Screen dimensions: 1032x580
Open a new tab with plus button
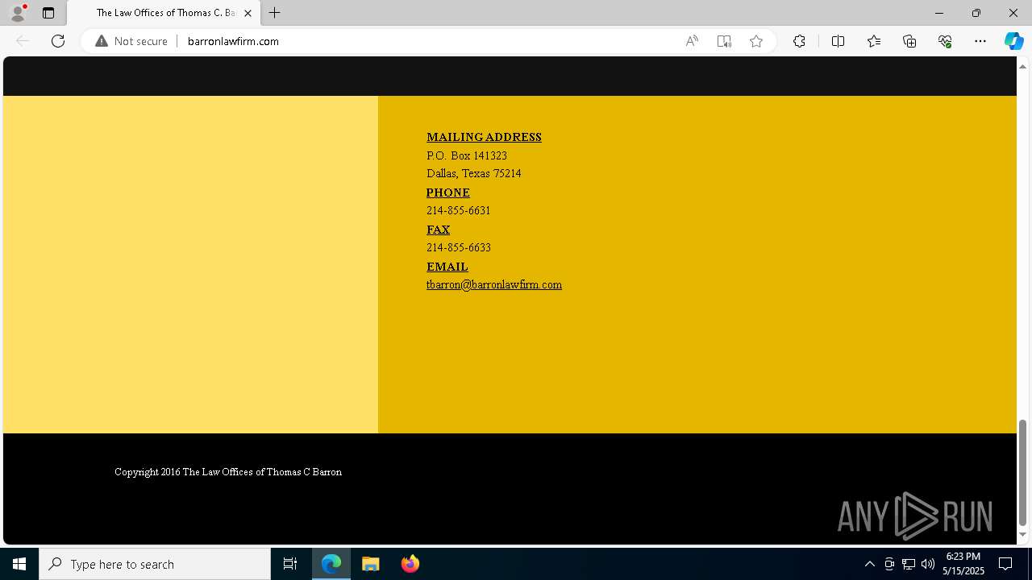tap(275, 13)
